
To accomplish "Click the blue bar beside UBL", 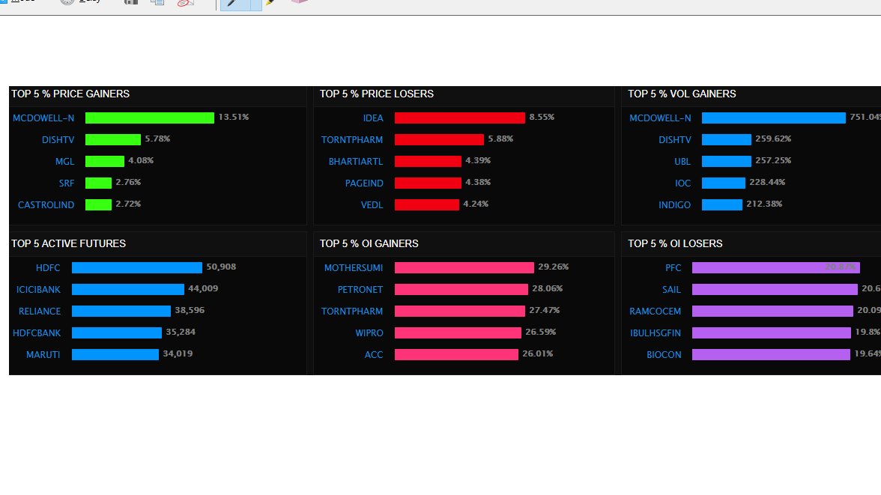I will tap(727, 162).
